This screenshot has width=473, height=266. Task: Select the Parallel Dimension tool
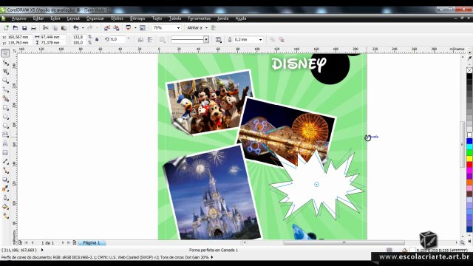(5, 162)
